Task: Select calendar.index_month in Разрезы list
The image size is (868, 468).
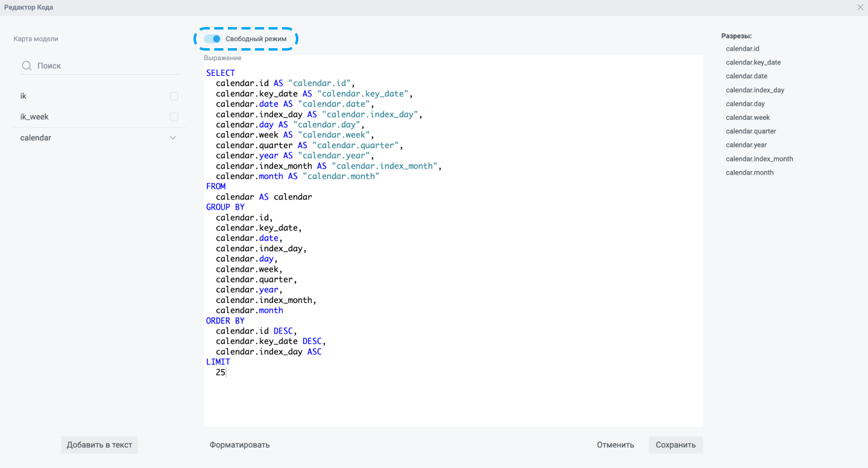Action: tap(759, 159)
